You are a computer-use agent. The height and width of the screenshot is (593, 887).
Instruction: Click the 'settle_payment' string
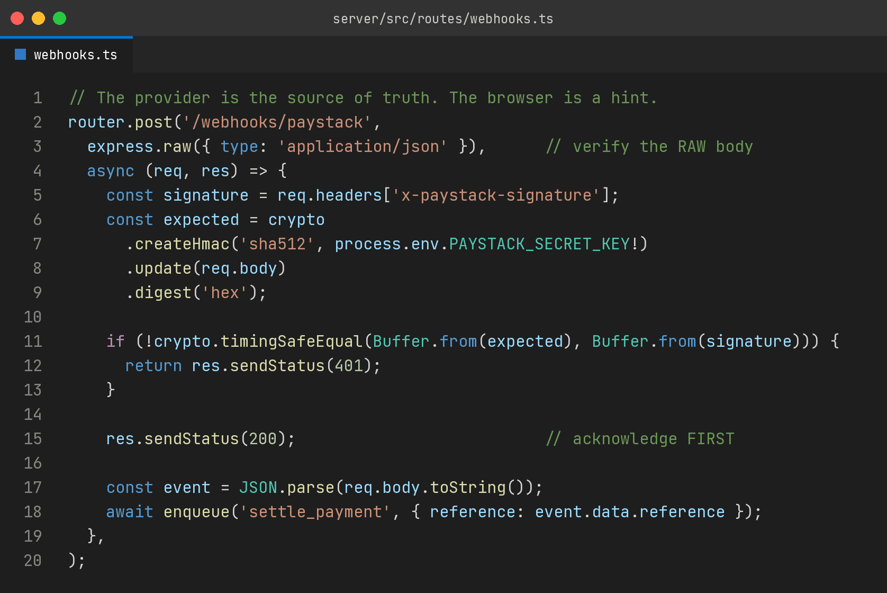pos(315,512)
